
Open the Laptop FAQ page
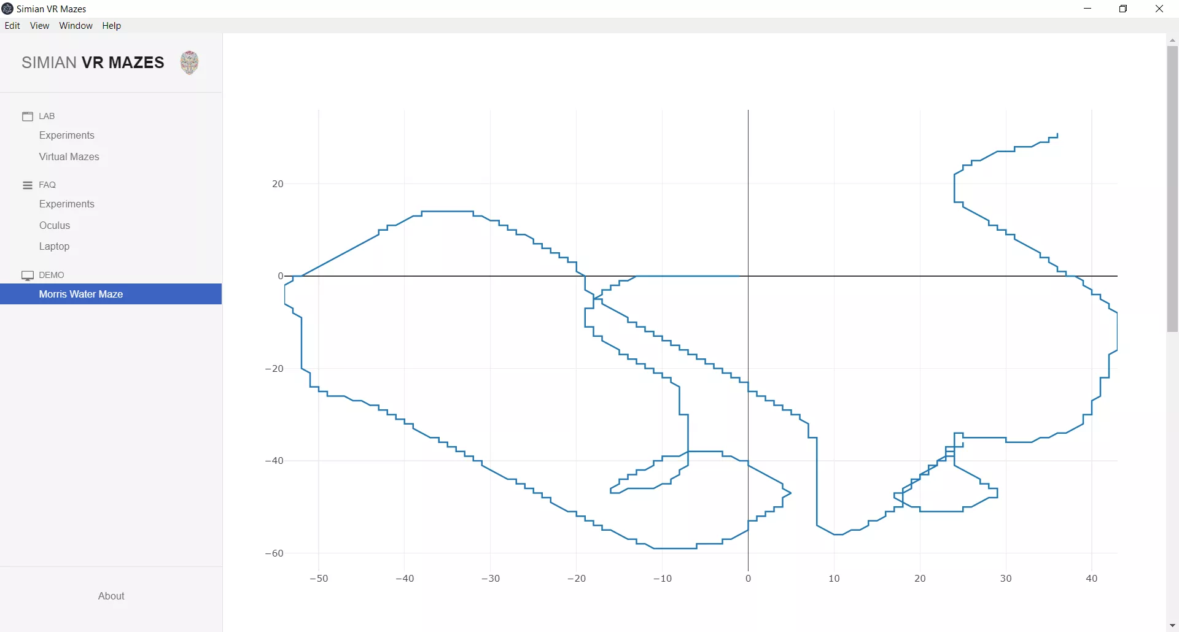[x=55, y=247]
